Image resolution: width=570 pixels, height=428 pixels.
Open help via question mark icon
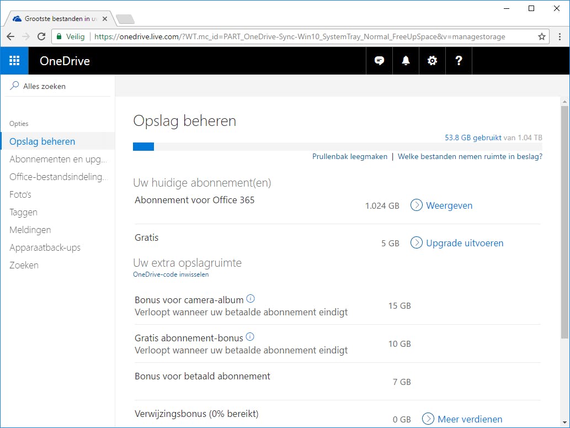pos(459,61)
